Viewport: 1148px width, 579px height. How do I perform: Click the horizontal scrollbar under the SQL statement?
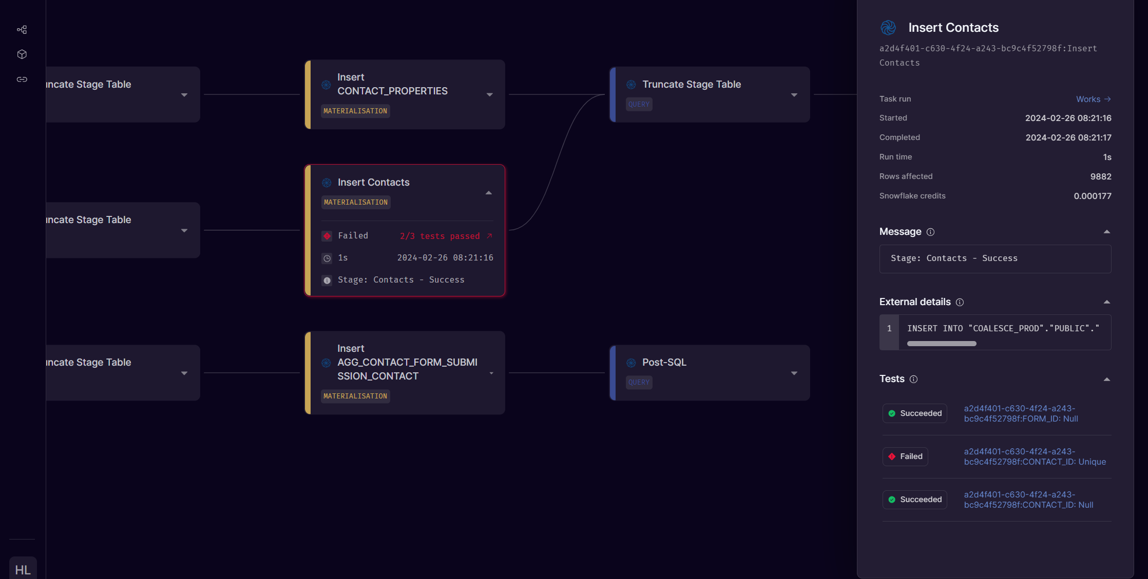pos(941,343)
